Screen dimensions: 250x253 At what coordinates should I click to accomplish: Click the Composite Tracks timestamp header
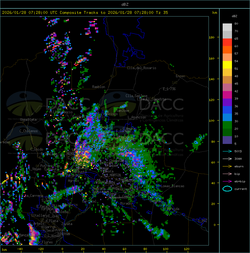[x=85, y=13]
